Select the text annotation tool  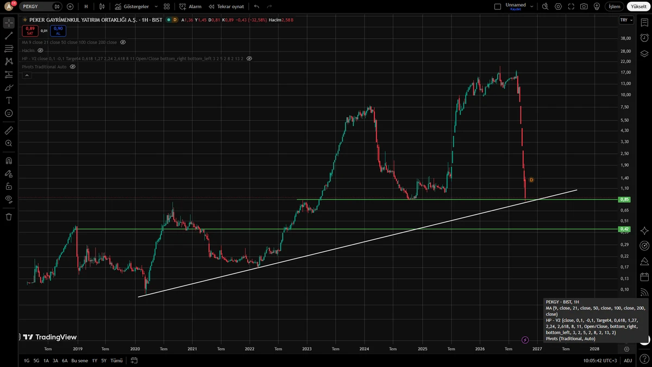point(9,100)
